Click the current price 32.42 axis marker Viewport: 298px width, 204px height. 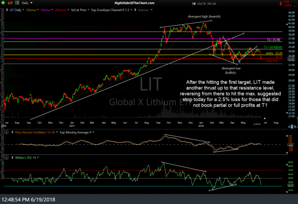291,59
